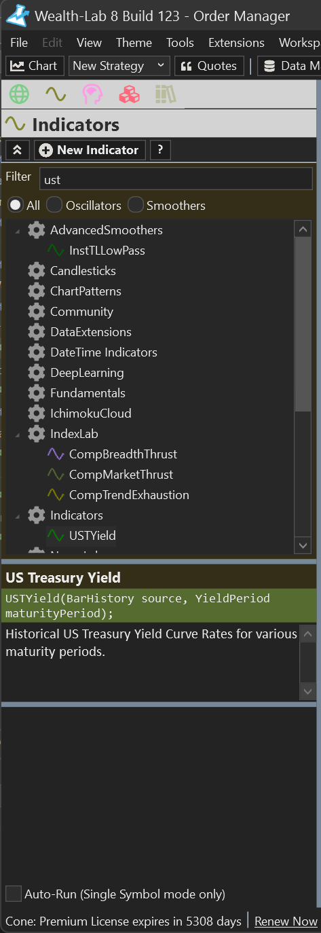Select the CompBreadthThrust indicator

123,454
